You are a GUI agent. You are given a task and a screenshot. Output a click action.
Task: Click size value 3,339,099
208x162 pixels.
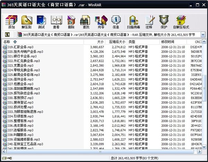click(97, 144)
